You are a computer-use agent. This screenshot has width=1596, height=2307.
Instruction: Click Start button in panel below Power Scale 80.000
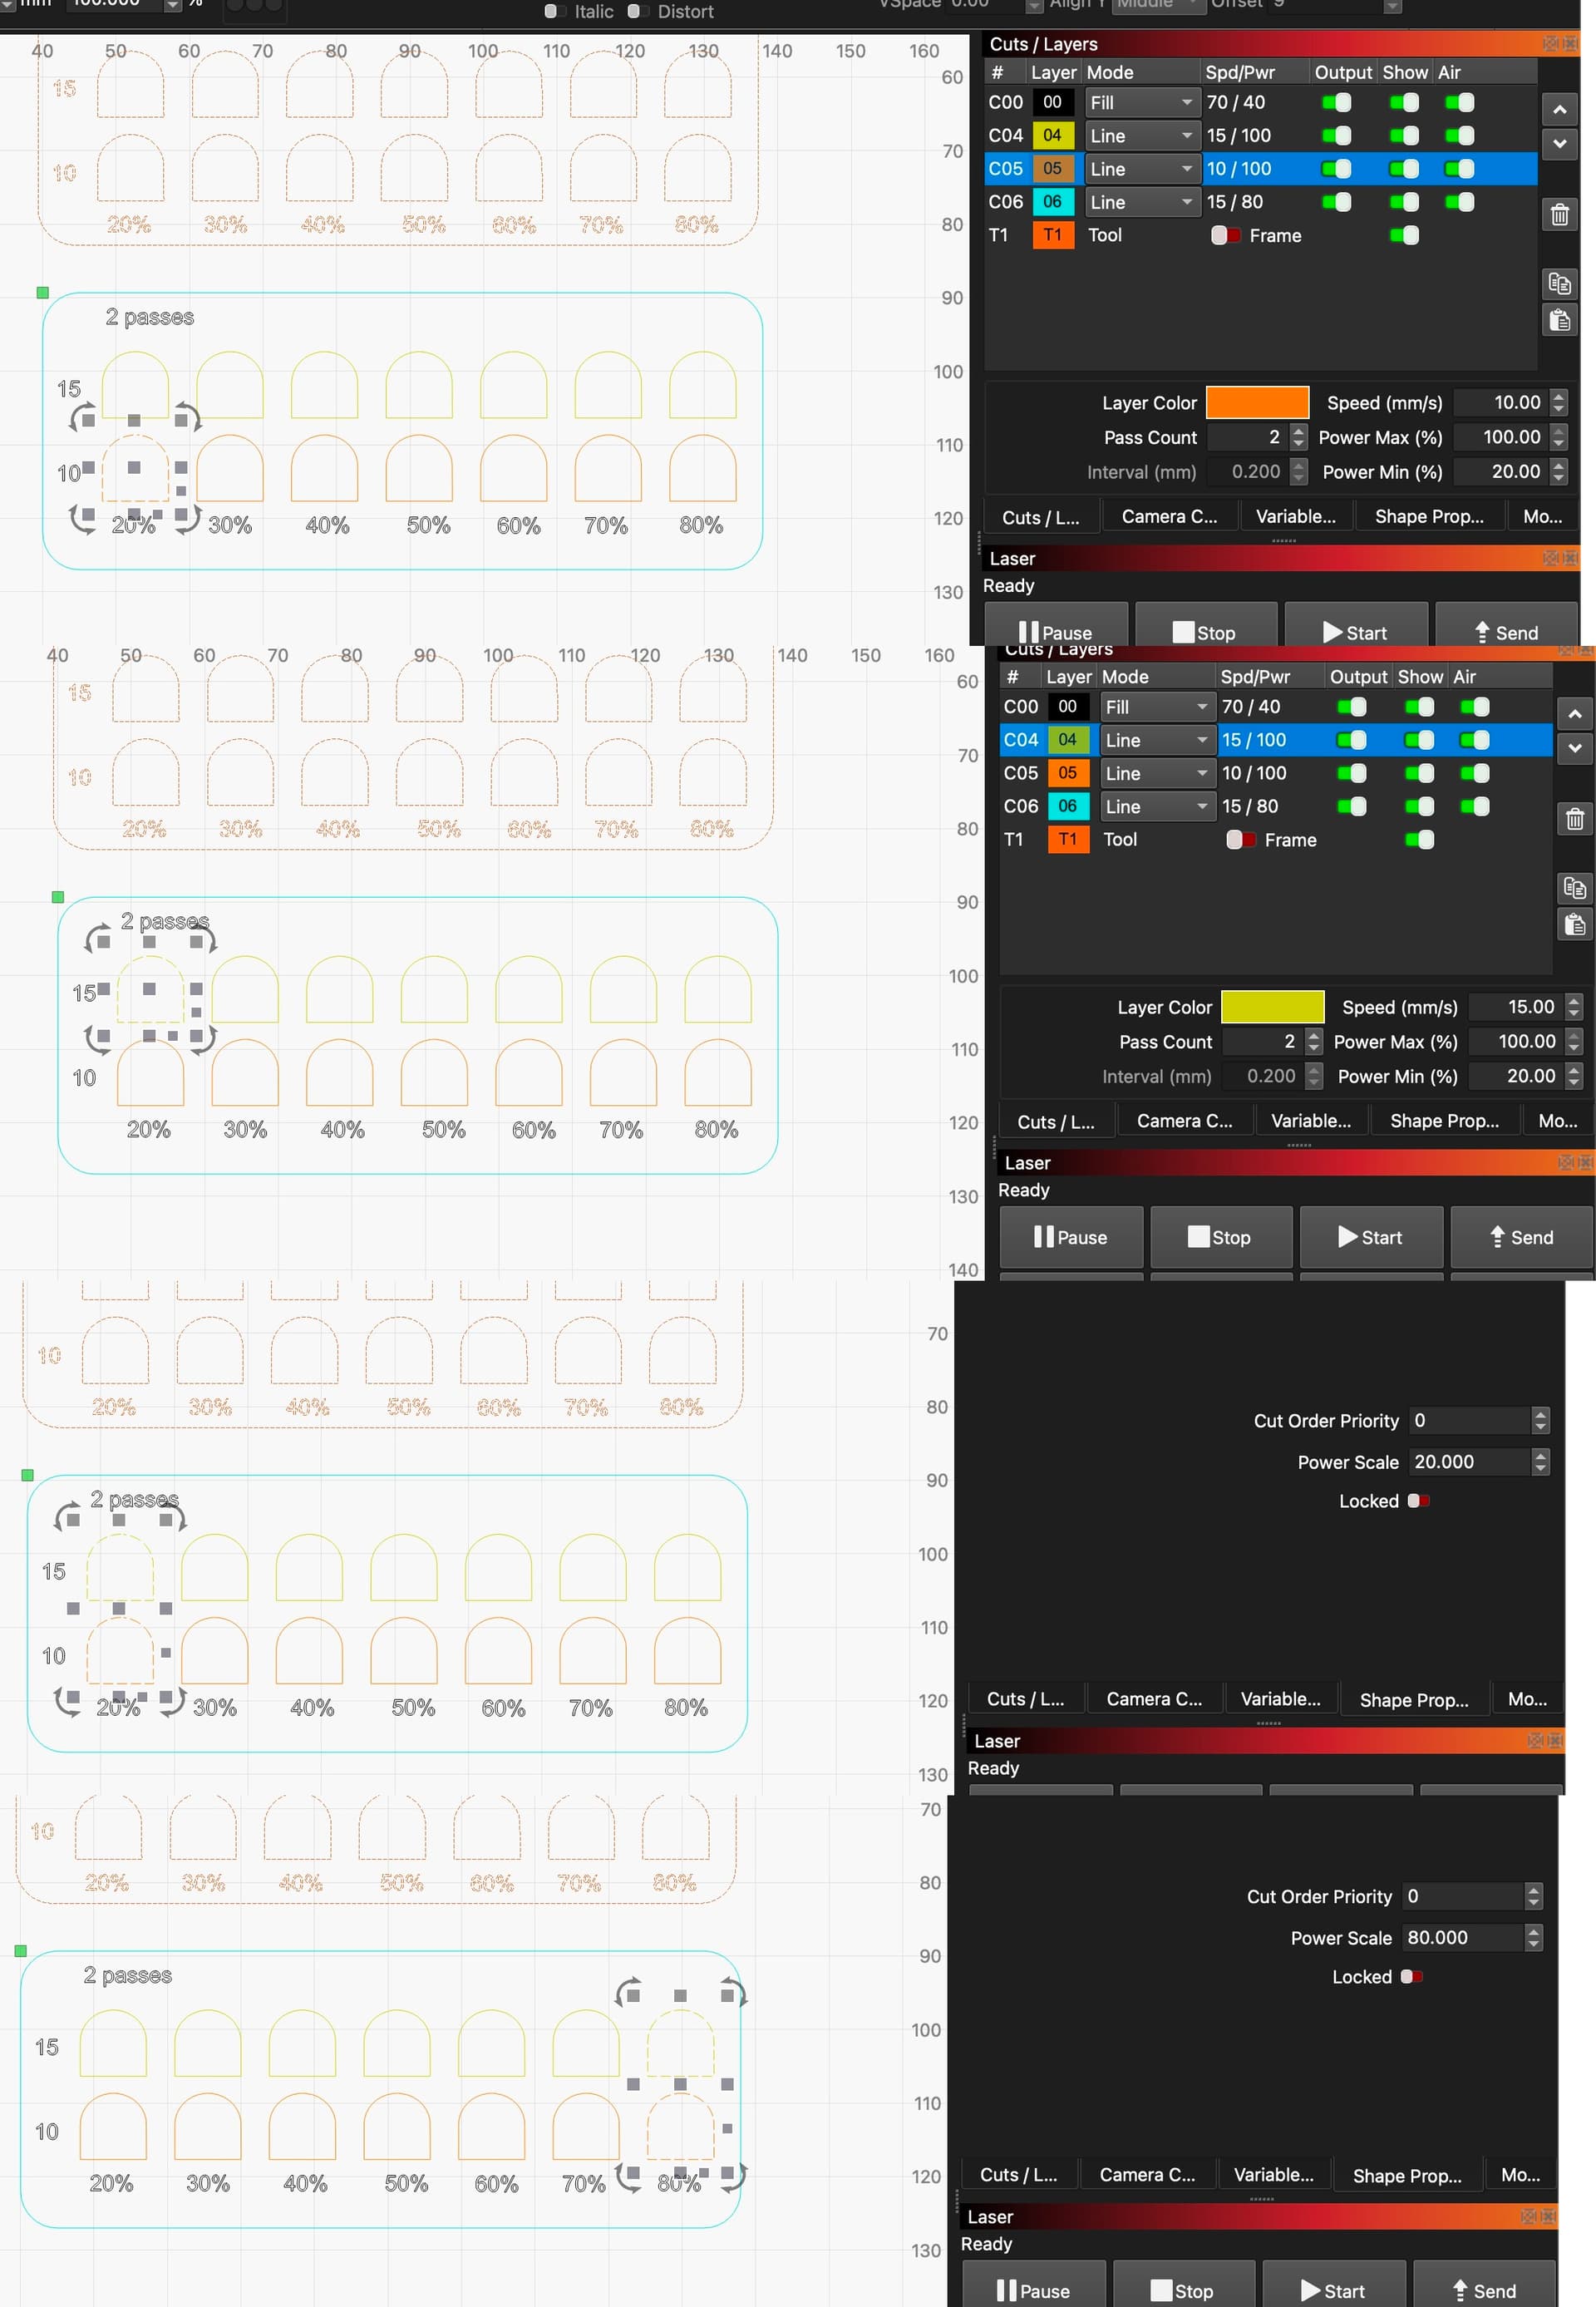pyautogui.click(x=1333, y=2290)
